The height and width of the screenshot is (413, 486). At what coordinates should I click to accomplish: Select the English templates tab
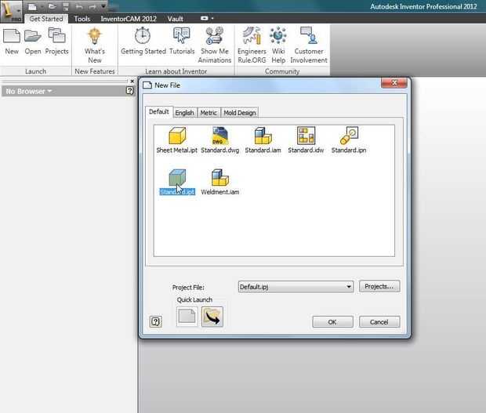pyautogui.click(x=184, y=113)
